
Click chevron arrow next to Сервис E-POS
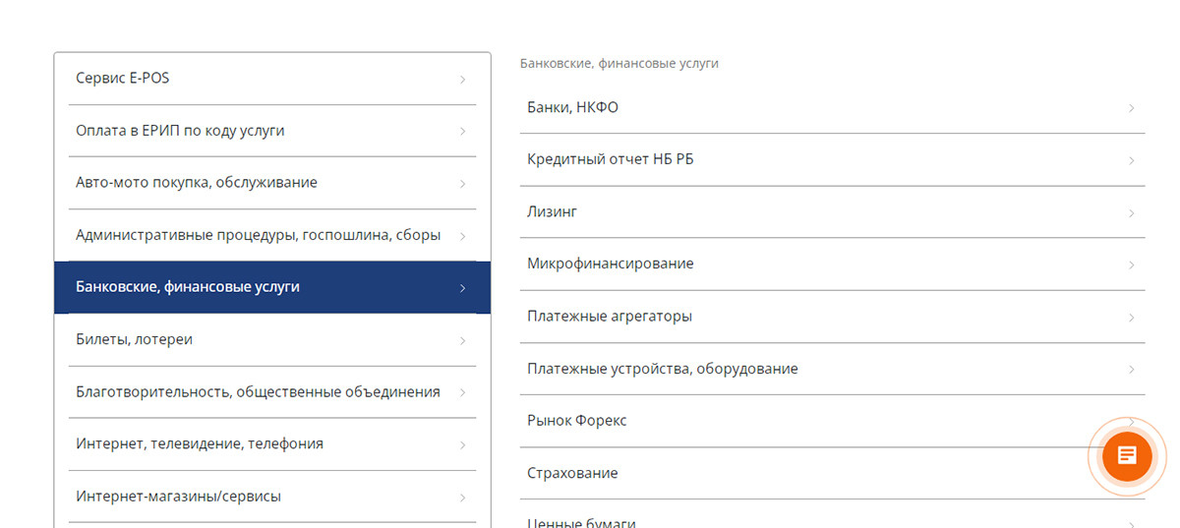[462, 80]
